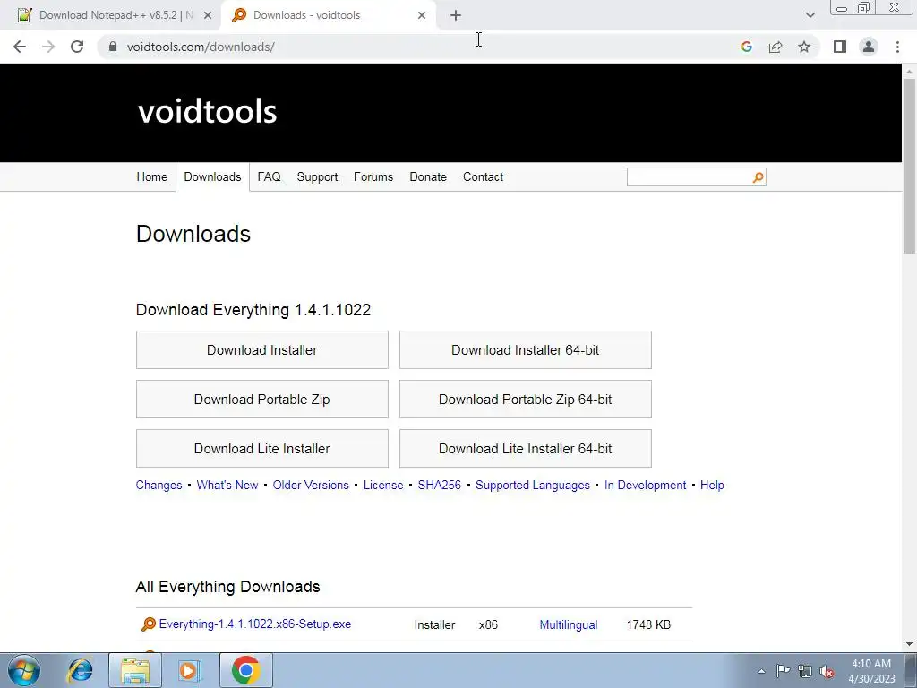Screen dimensions: 917x688
Task: Show hidden system tray icons
Action: 761,671
